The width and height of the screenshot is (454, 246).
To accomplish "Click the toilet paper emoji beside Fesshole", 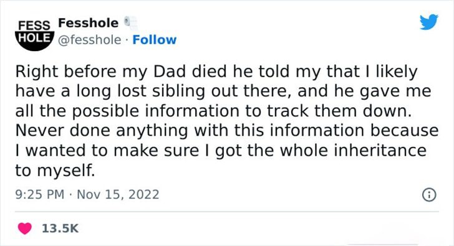I will tap(130, 23).
